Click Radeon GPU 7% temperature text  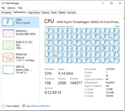tap(21, 73)
